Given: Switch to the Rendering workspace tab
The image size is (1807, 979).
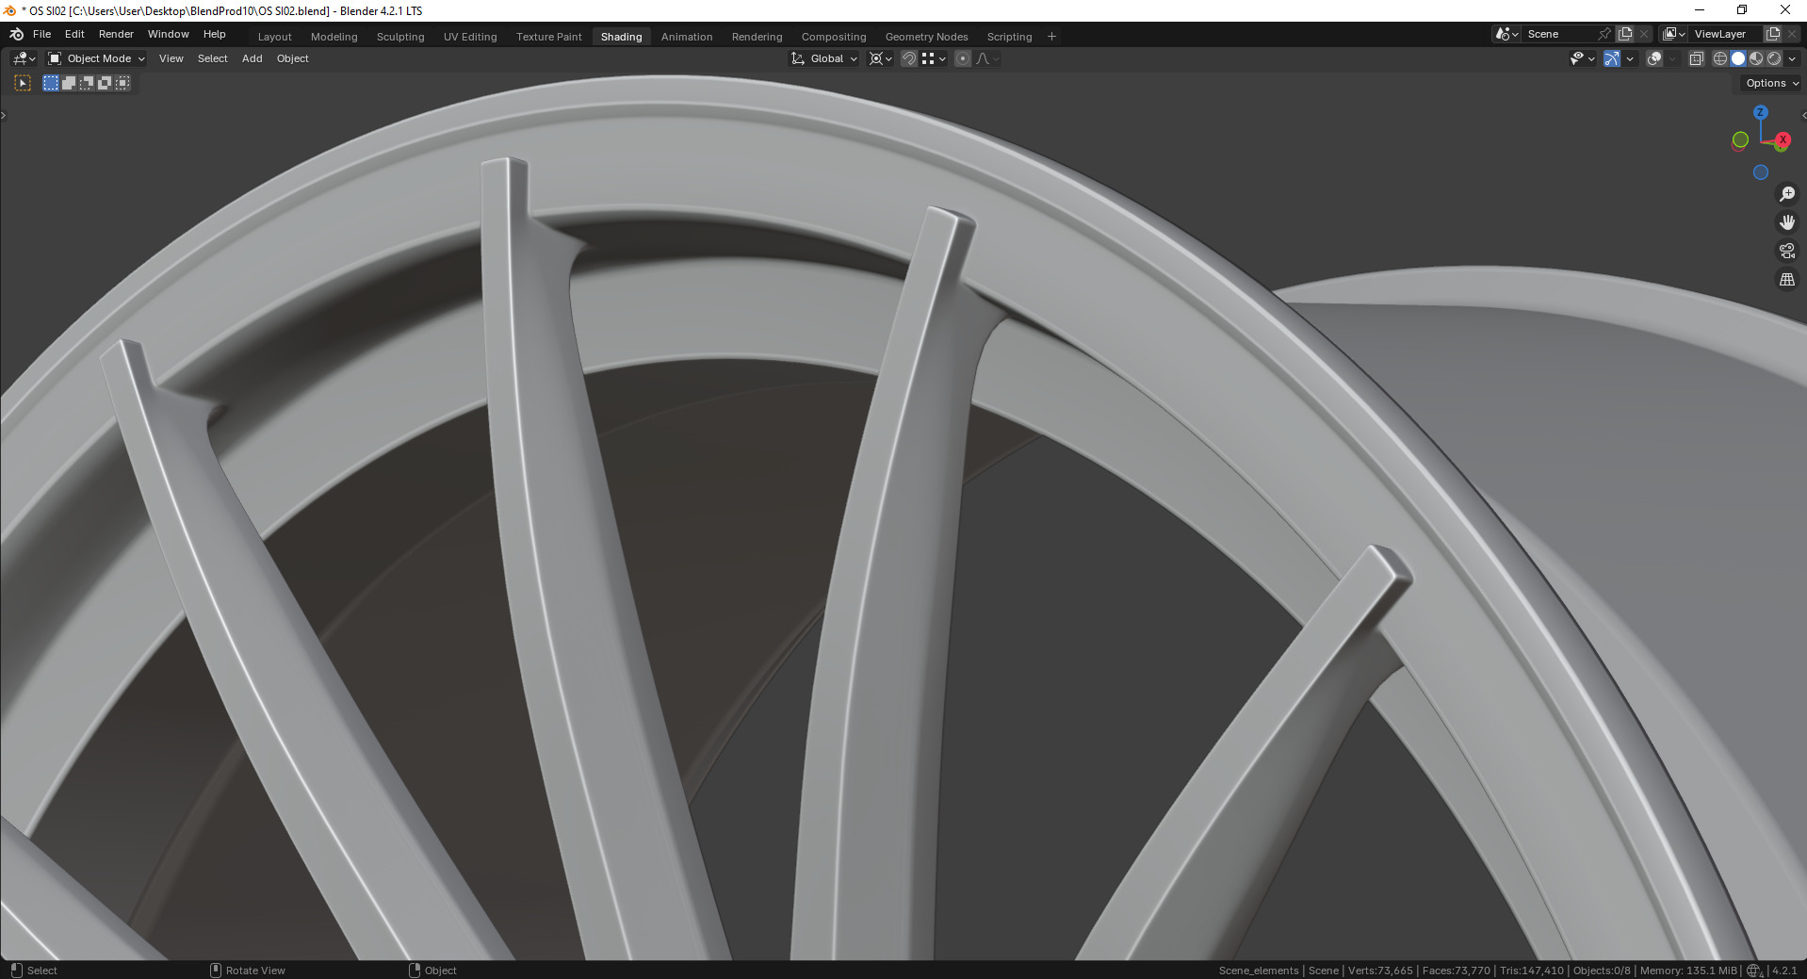Looking at the screenshot, I should coord(757,37).
